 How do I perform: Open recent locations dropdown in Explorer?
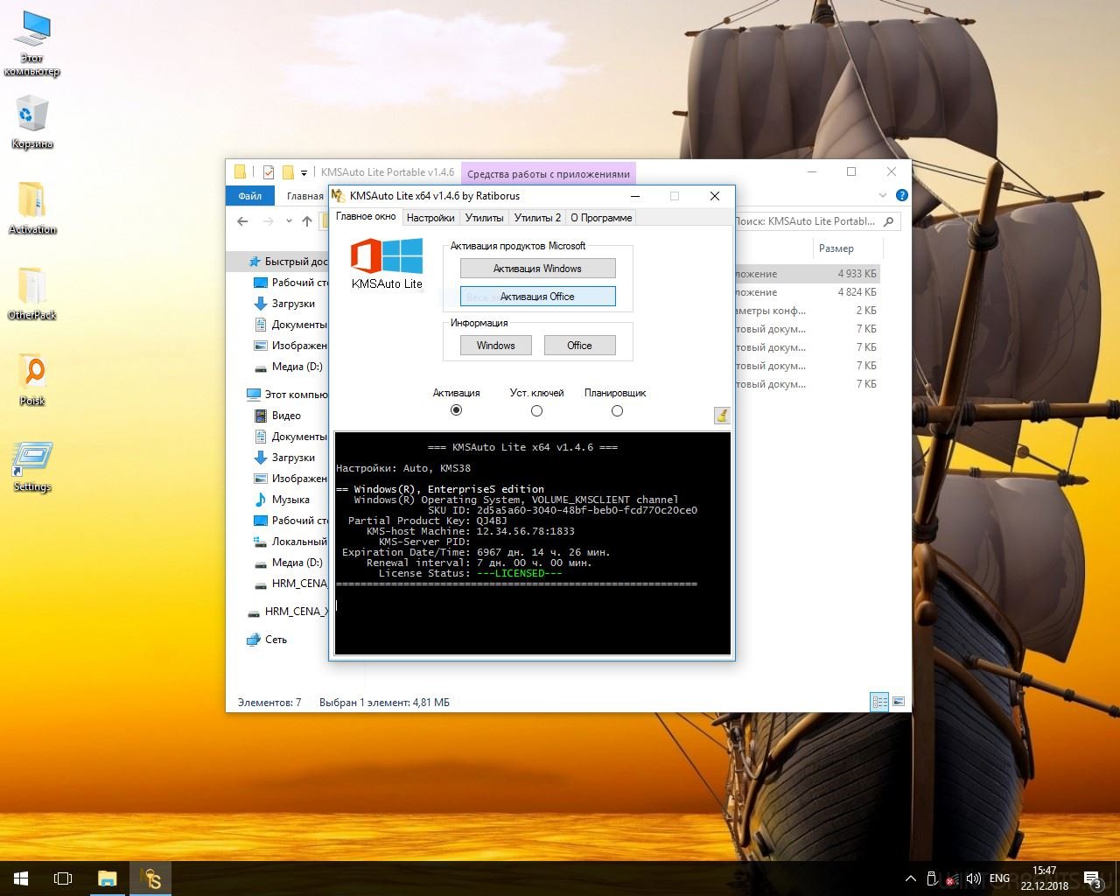[x=289, y=221]
